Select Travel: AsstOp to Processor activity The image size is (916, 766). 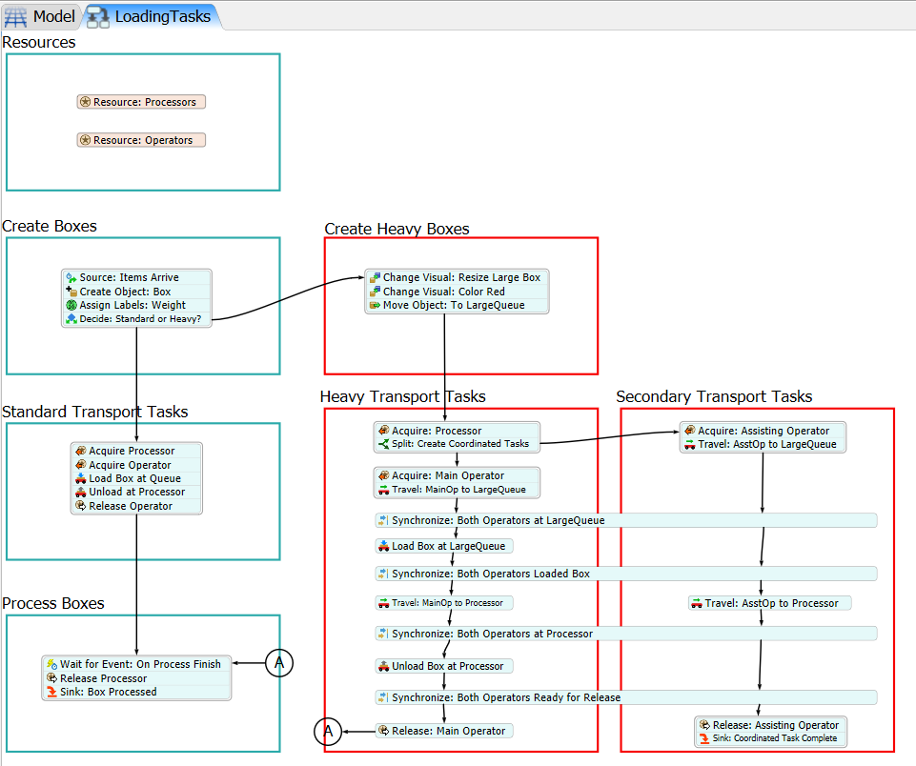770,603
